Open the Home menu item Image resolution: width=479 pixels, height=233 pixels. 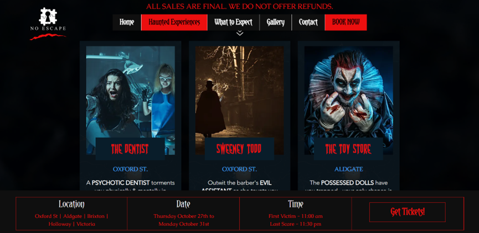127,22
